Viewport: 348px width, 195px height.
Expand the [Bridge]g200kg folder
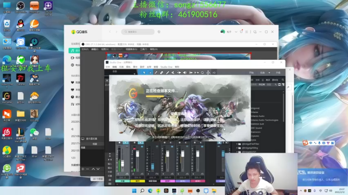click(x=237, y=148)
